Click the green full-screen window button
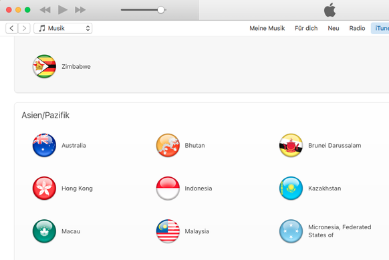The height and width of the screenshot is (260, 389). coord(27,10)
